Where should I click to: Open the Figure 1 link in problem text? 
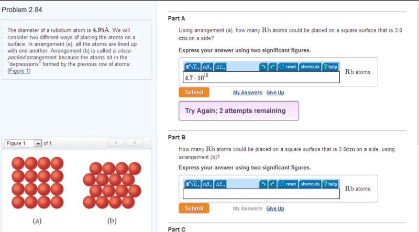point(19,71)
